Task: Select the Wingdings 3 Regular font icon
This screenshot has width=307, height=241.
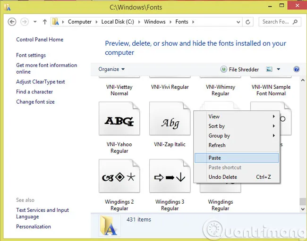Action: (x=170, y=178)
